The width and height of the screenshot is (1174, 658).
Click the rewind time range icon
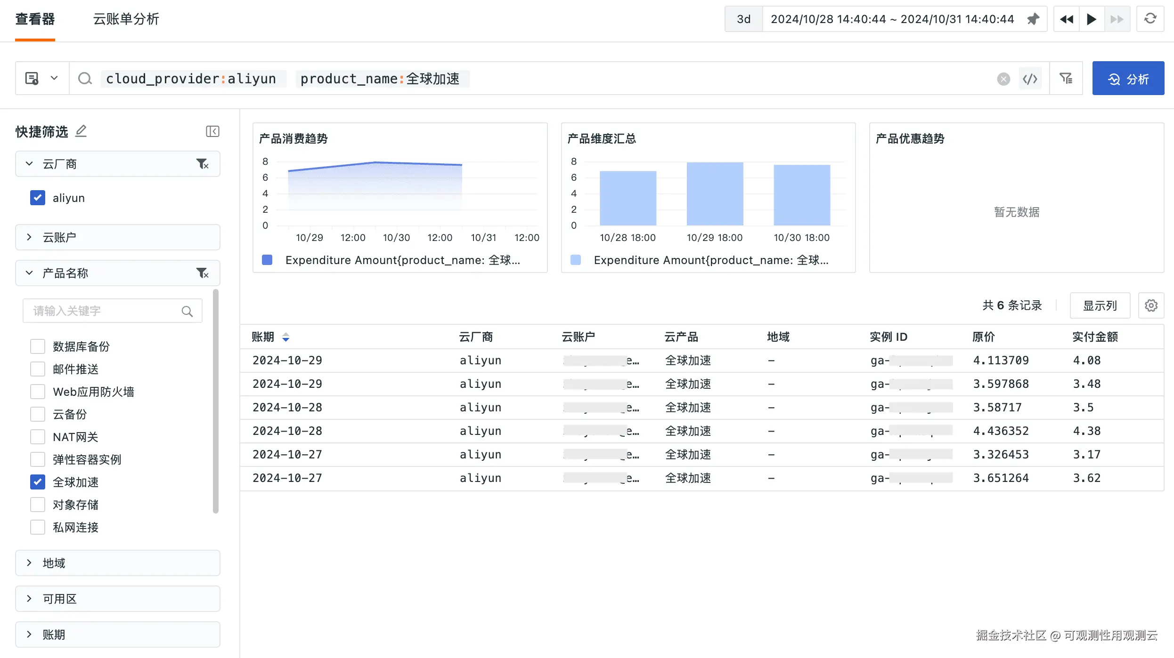coord(1066,19)
